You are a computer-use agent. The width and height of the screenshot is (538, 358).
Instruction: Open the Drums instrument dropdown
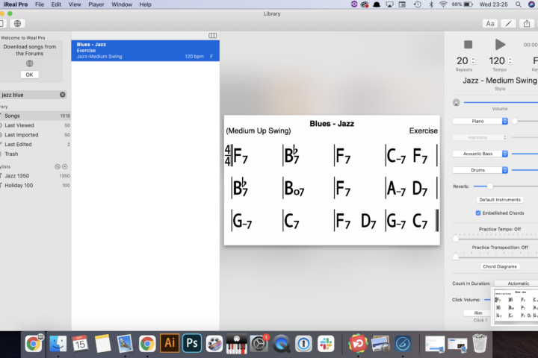click(480, 170)
